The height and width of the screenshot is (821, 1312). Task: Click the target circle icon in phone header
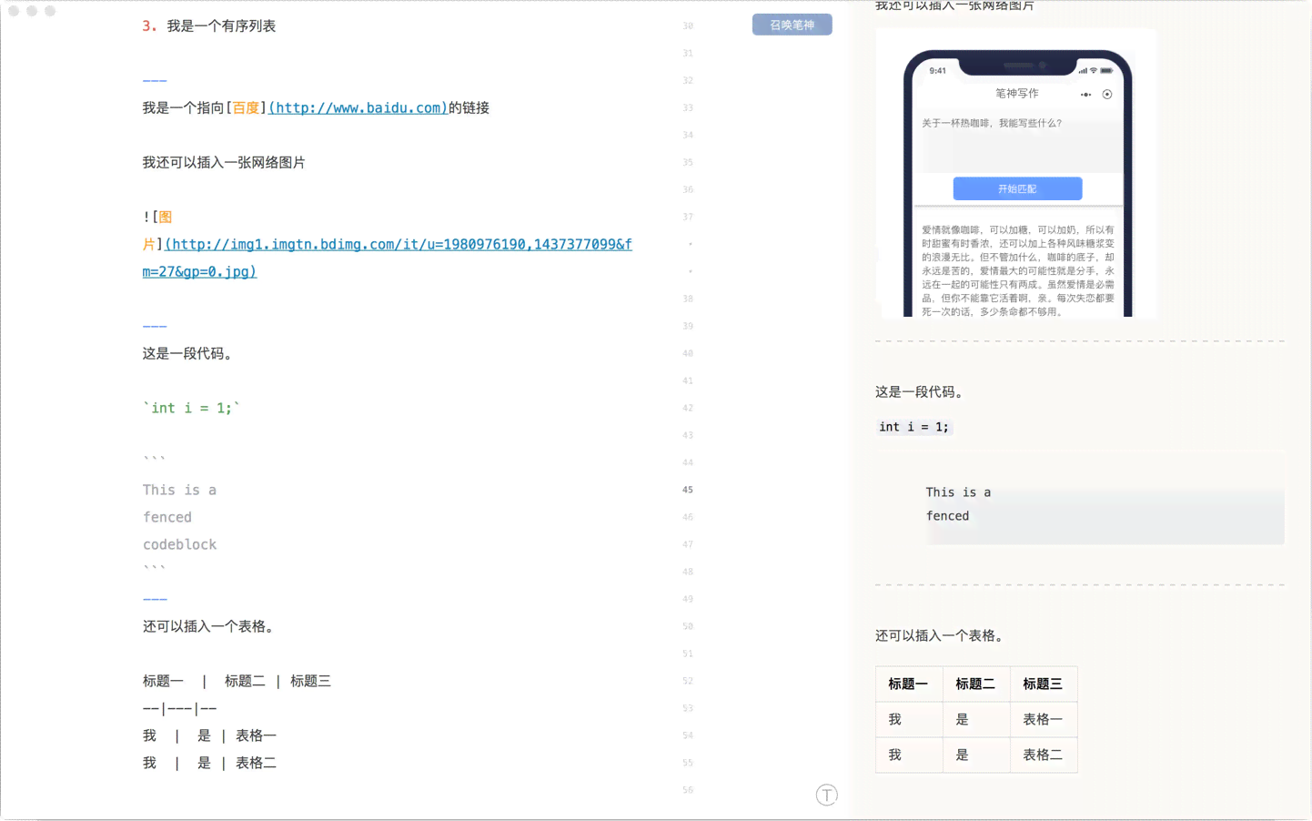click(x=1107, y=95)
